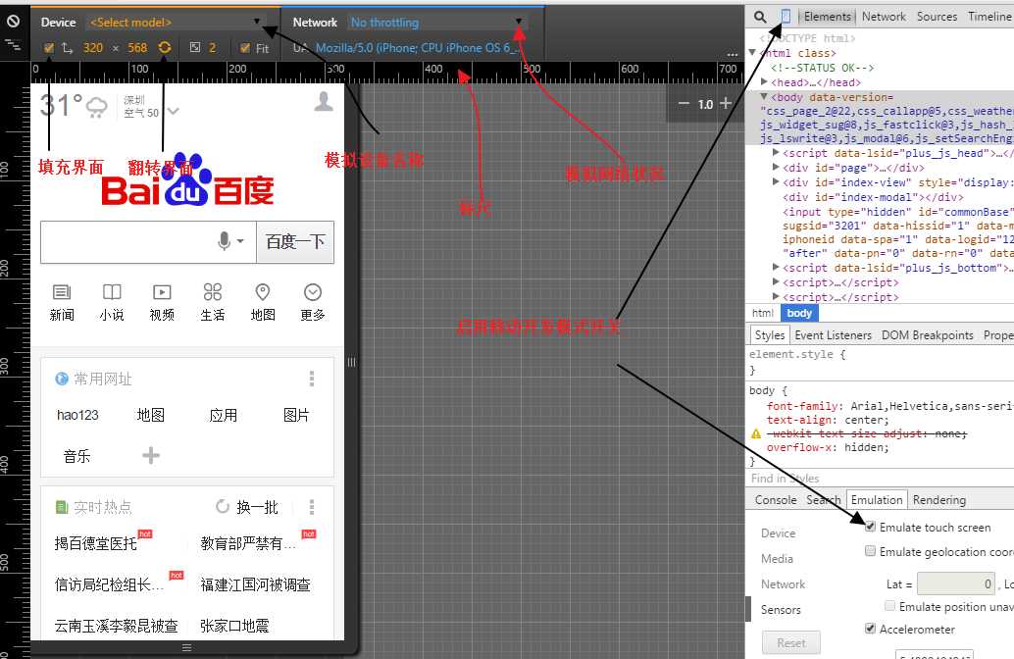1014x659 pixels.
Task: Click the vertical viewport resize handle
Action: (x=351, y=362)
